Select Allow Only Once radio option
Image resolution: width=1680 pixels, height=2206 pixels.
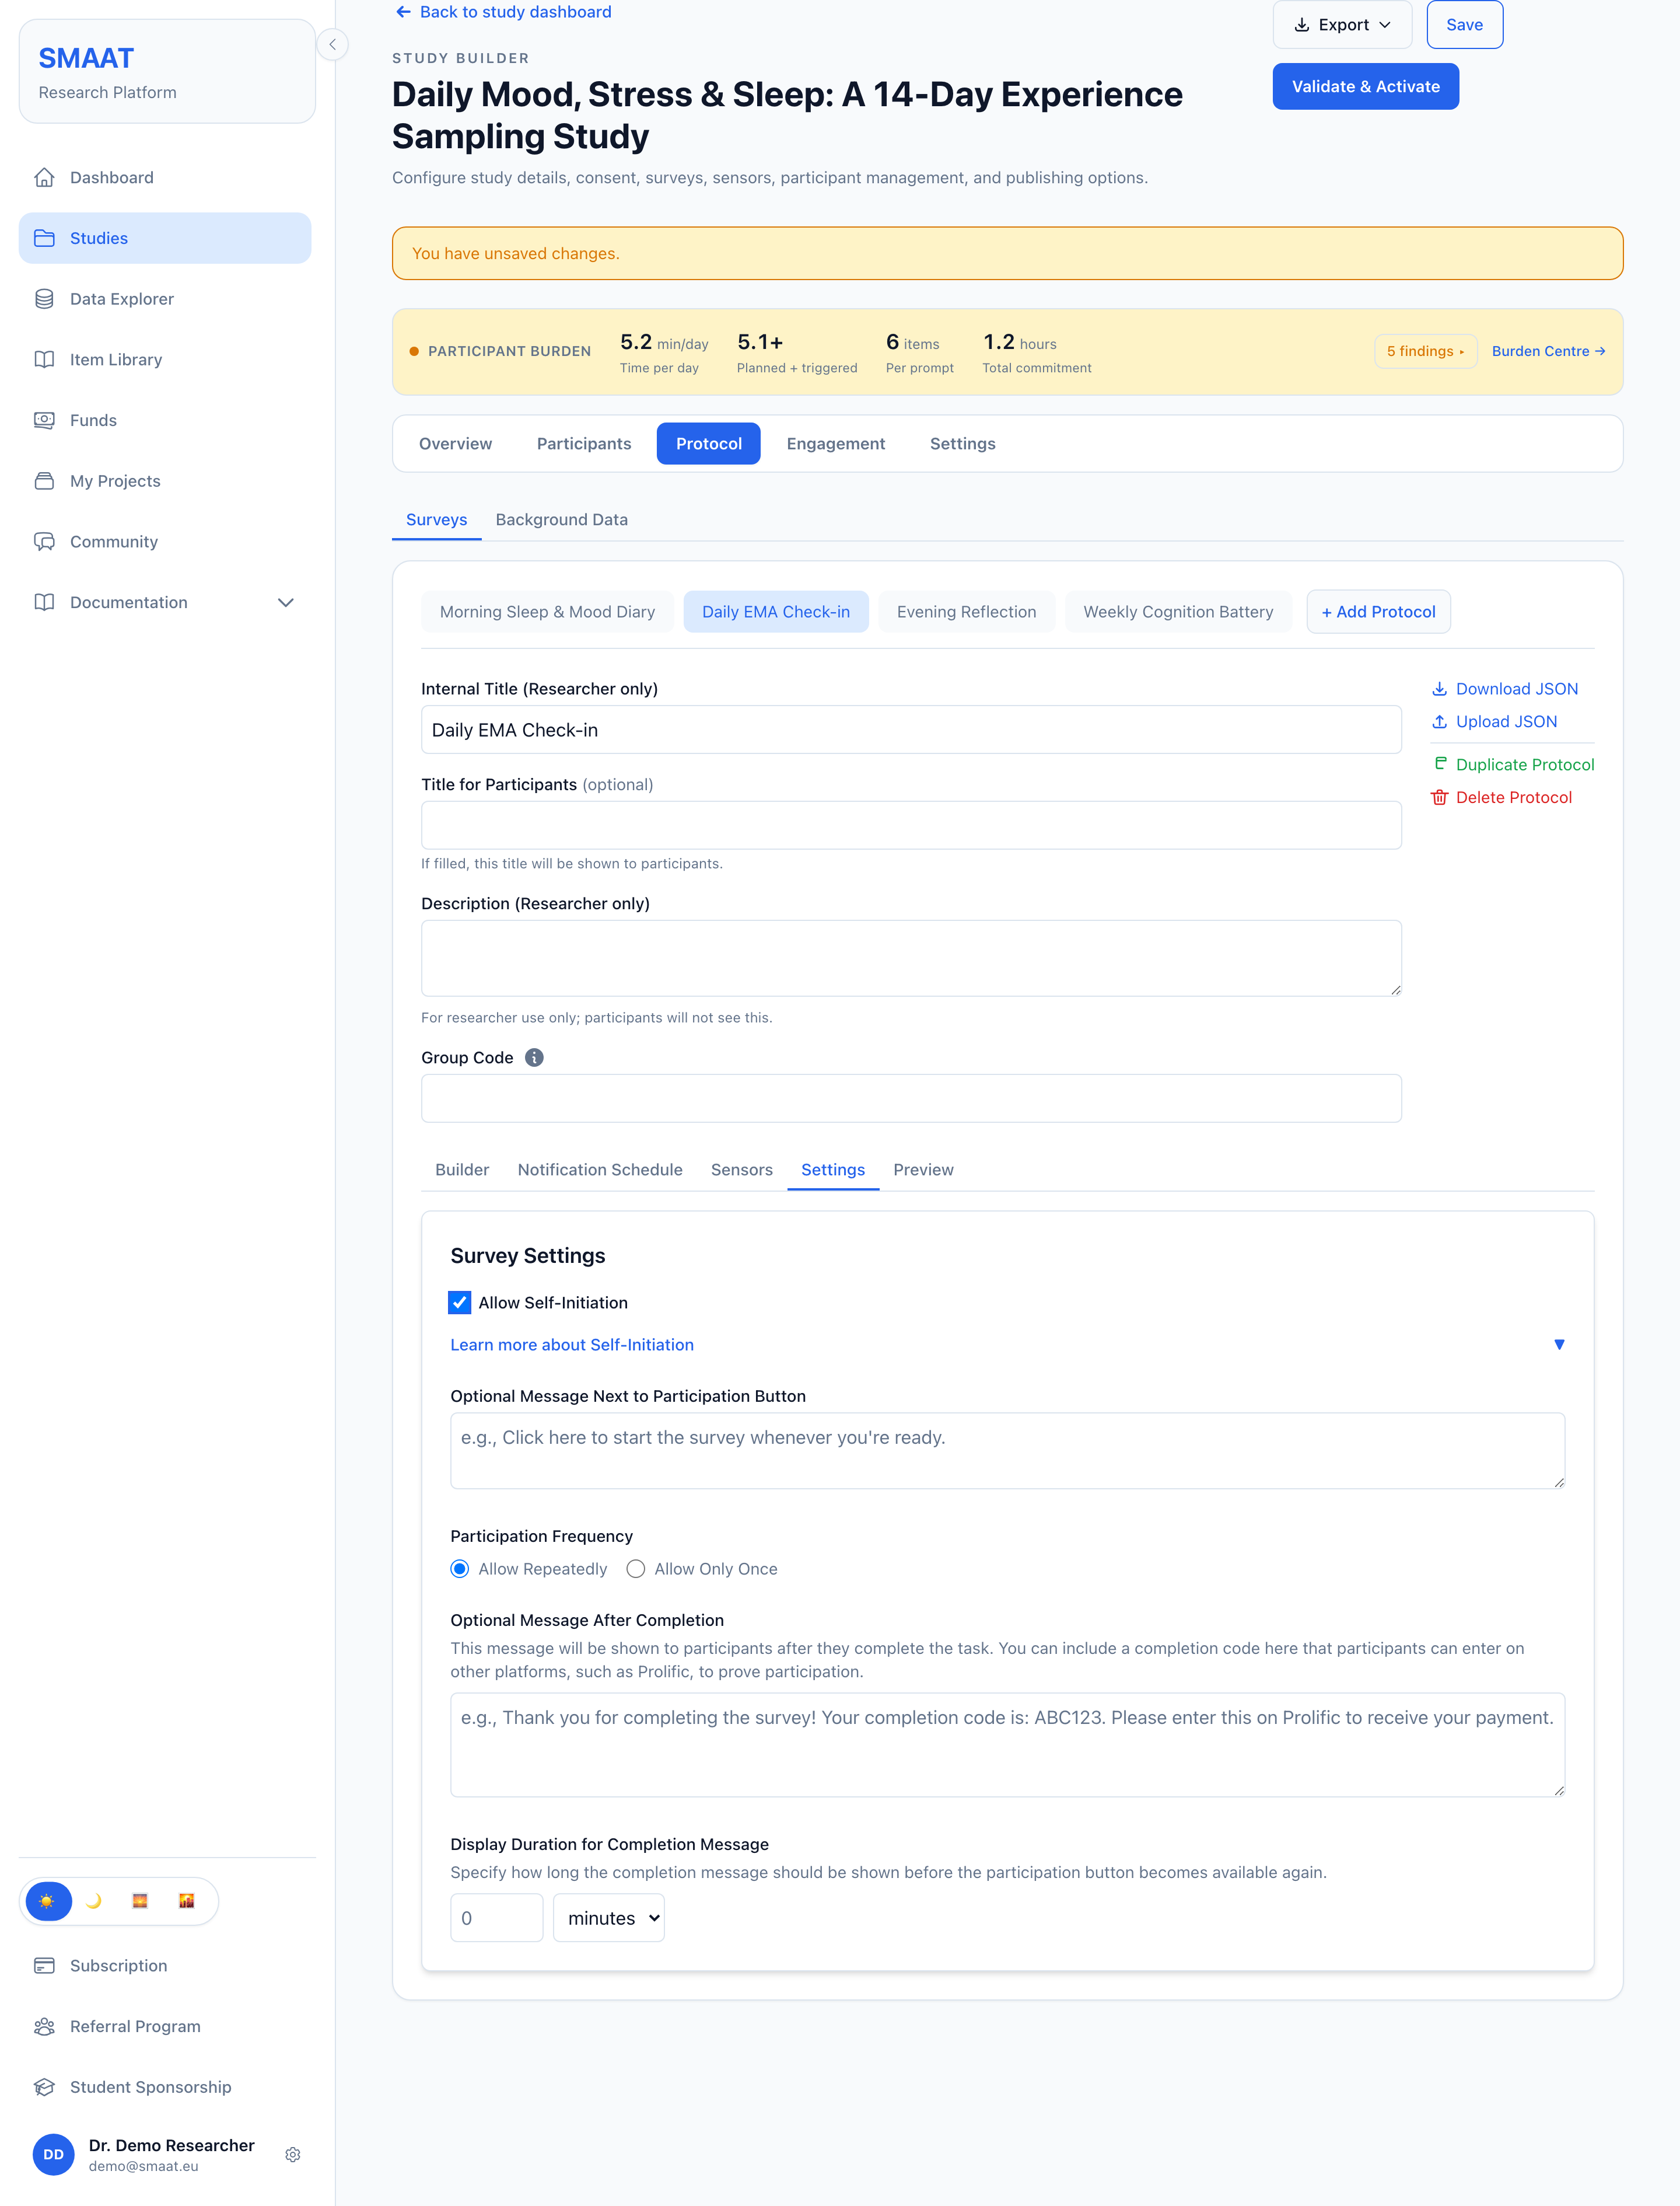636,1569
